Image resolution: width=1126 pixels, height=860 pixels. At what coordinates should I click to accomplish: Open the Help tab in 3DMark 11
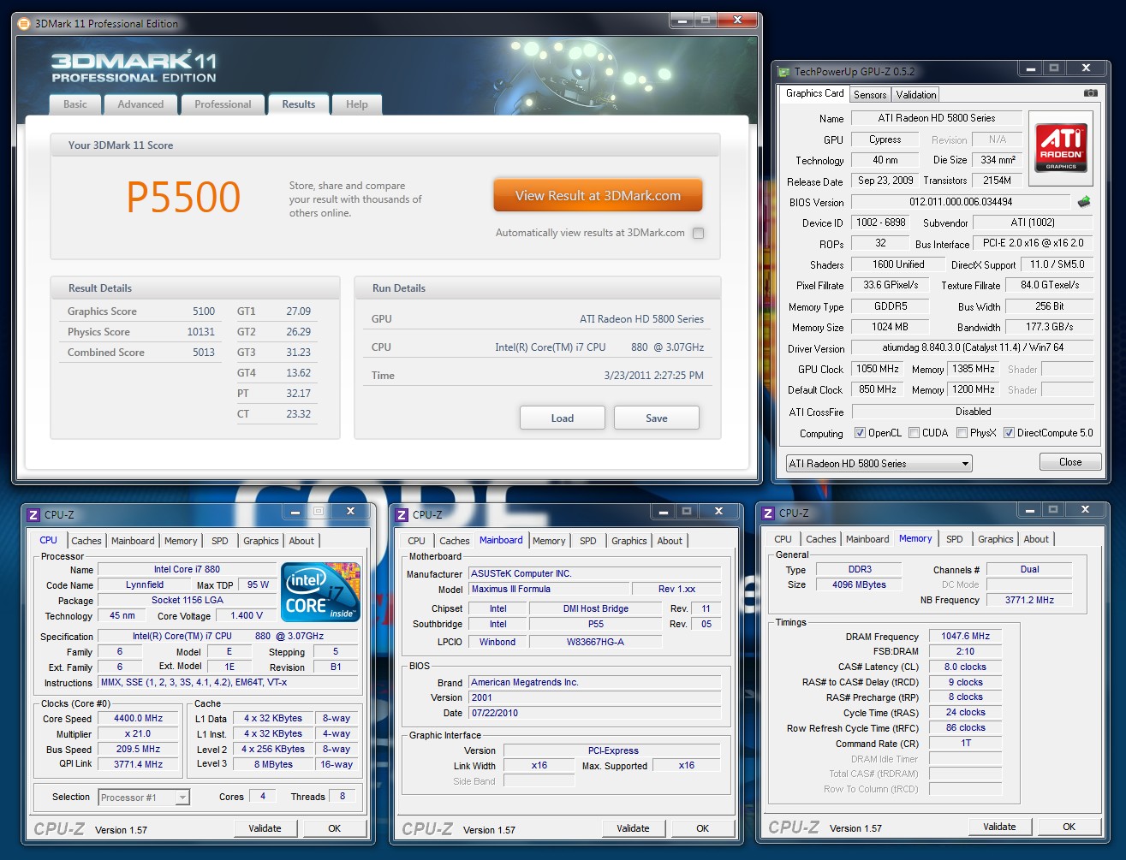point(357,104)
